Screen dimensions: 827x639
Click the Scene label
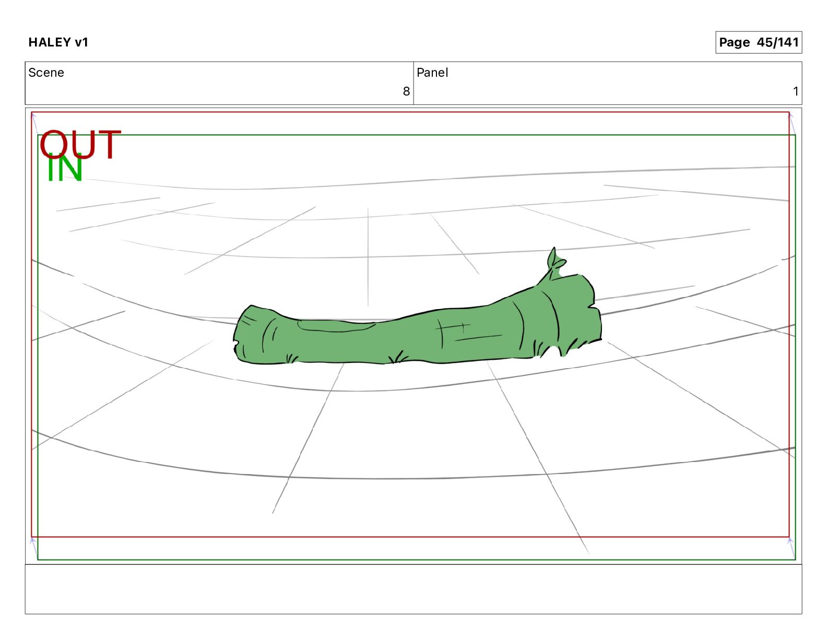pyautogui.click(x=46, y=73)
